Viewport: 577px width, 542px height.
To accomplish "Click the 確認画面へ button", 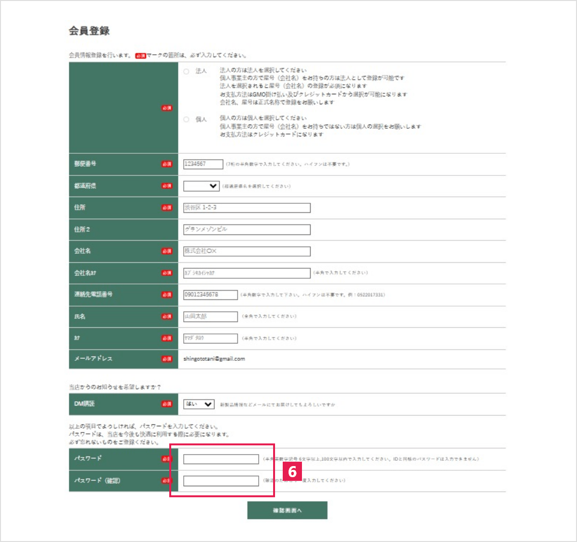I will (287, 510).
